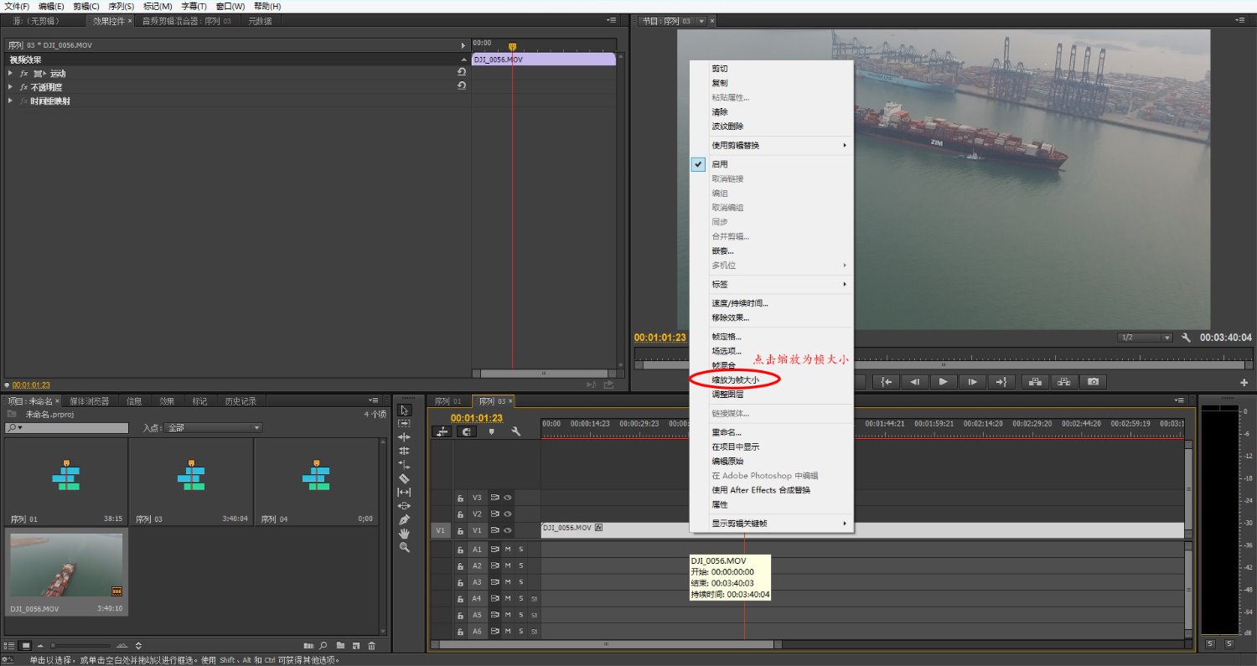
Task: Select the Slide tool
Action: (x=405, y=506)
